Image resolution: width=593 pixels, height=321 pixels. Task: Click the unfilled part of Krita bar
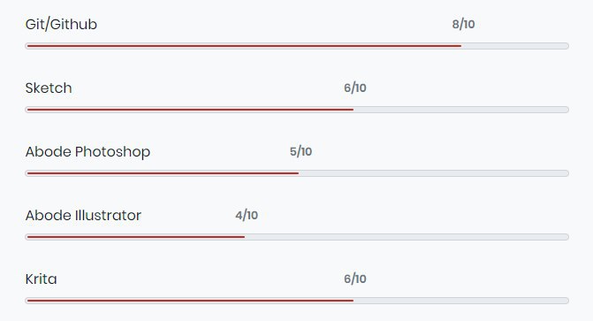(x=461, y=301)
